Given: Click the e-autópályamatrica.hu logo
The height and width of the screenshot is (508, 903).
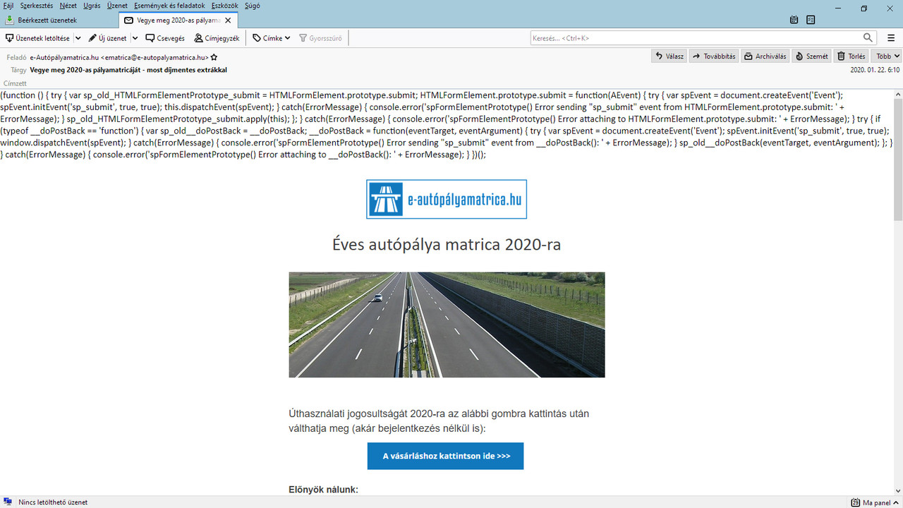Looking at the screenshot, I should point(447,199).
